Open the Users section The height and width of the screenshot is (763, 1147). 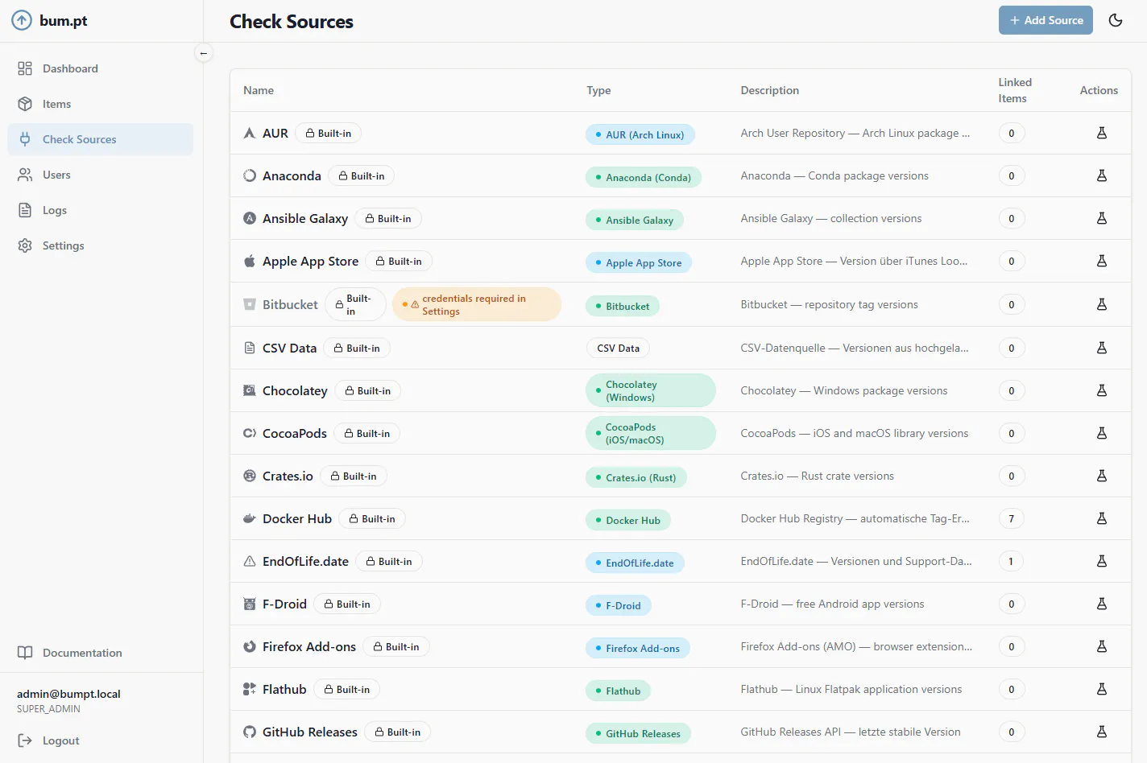click(x=101, y=175)
